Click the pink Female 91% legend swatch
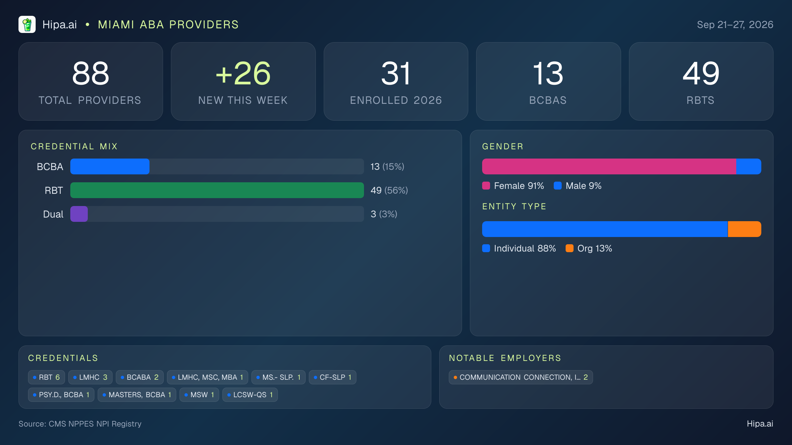 pos(486,186)
